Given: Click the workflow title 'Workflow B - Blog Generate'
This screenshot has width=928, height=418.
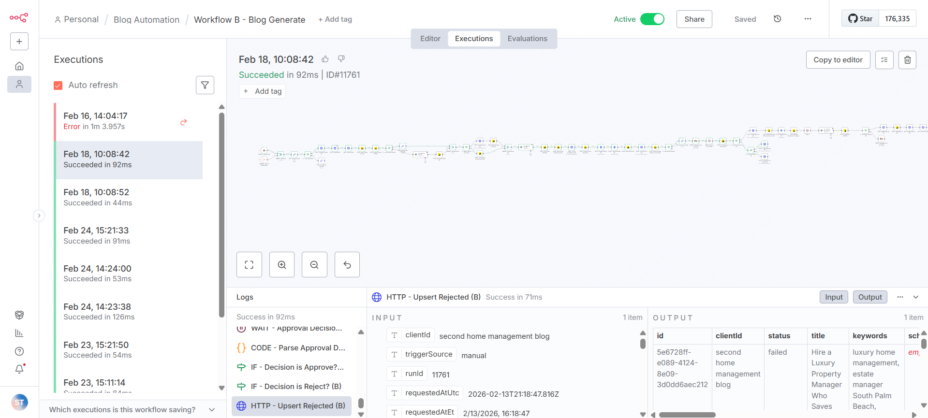Looking at the screenshot, I should tap(250, 20).
